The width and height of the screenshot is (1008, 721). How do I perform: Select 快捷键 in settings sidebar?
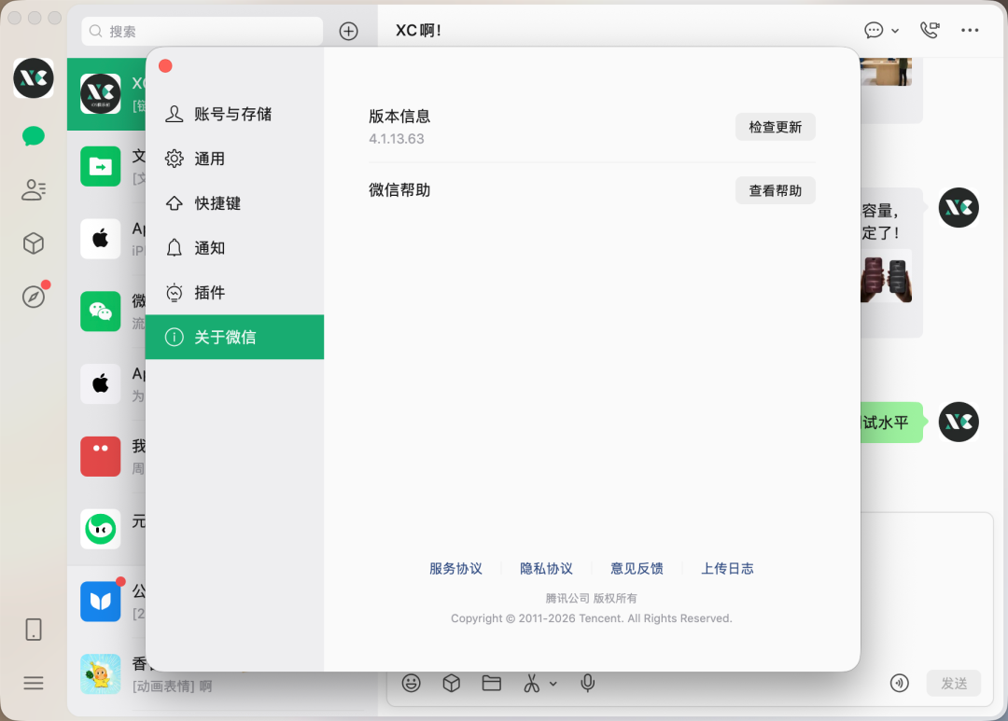234,203
